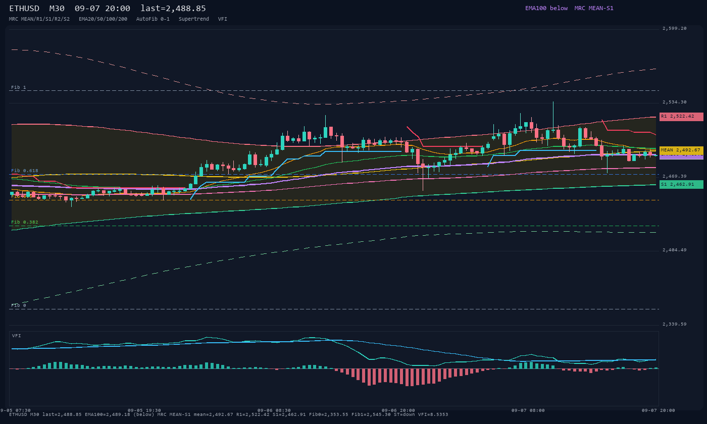
Task: Click the 09-07 08:00 time axis label
Action: click(x=528, y=410)
